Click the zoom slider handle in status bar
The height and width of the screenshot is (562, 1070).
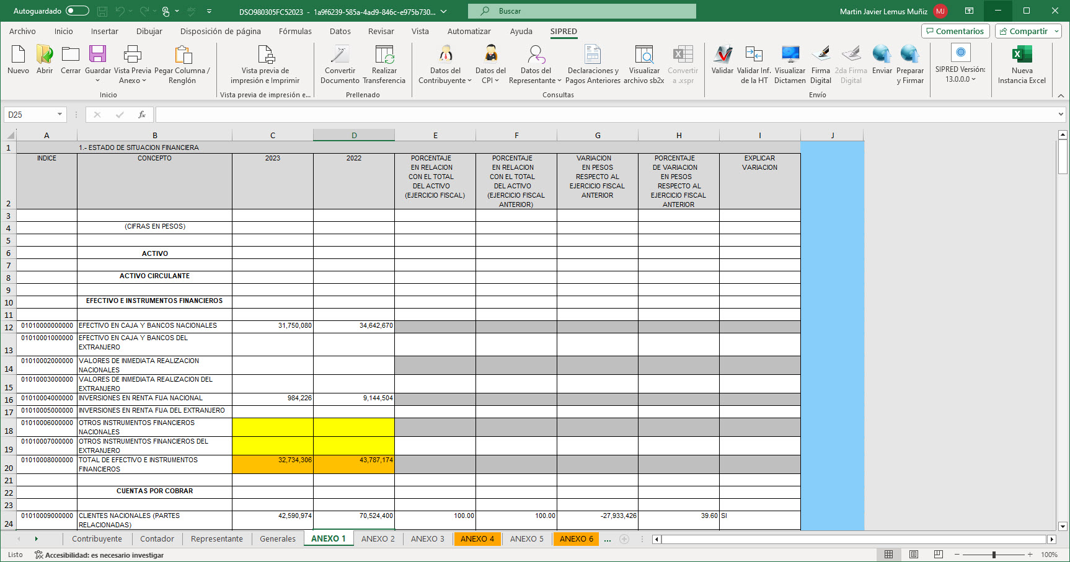coord(994,555)
